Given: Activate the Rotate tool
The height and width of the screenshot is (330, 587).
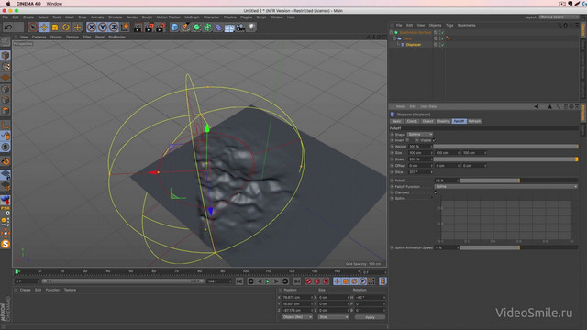Looking at the screenshot, I should pyautogui.click(x=66, y=27).
